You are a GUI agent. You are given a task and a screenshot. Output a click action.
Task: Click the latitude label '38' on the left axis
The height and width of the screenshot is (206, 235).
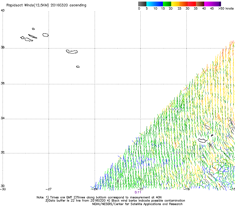coord(3,47)
